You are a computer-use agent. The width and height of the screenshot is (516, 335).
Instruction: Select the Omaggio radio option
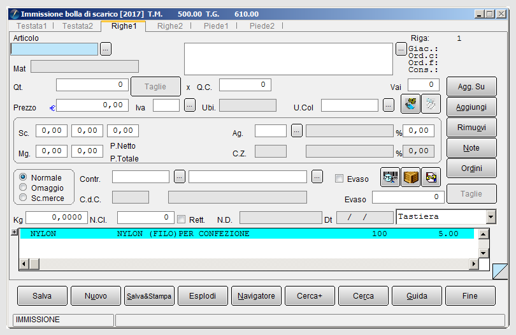point(23,188)
